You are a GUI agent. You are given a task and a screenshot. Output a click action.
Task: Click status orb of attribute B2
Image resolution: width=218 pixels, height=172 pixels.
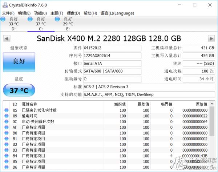click(7, 144)
